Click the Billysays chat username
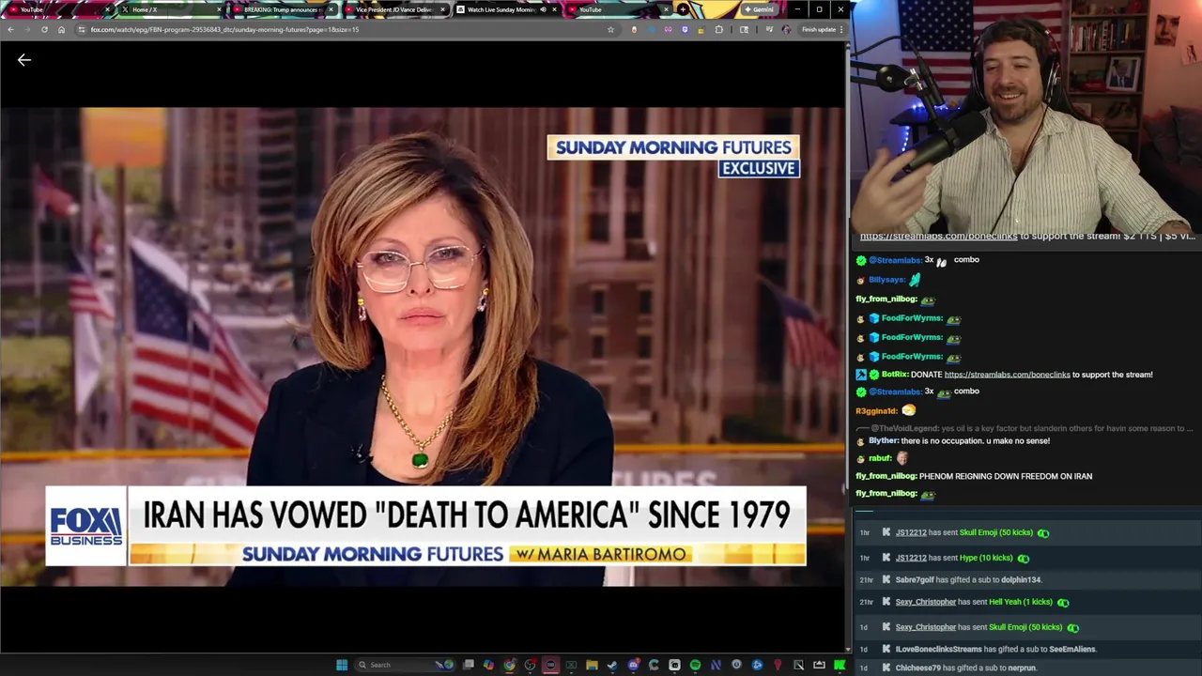 pos(886,280)
